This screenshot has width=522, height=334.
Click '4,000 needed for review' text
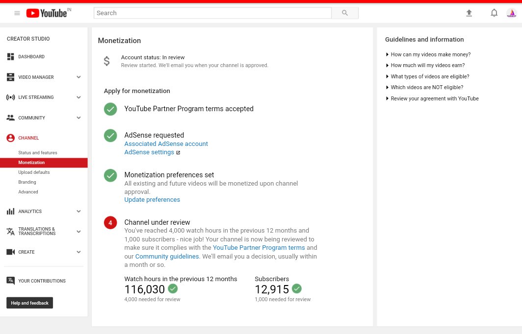click(152, 299)
